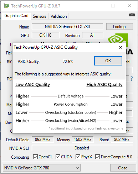This screenshot has height=174, width=138.
Task: Switch to the Sensors tab
Action: point(40,16)
